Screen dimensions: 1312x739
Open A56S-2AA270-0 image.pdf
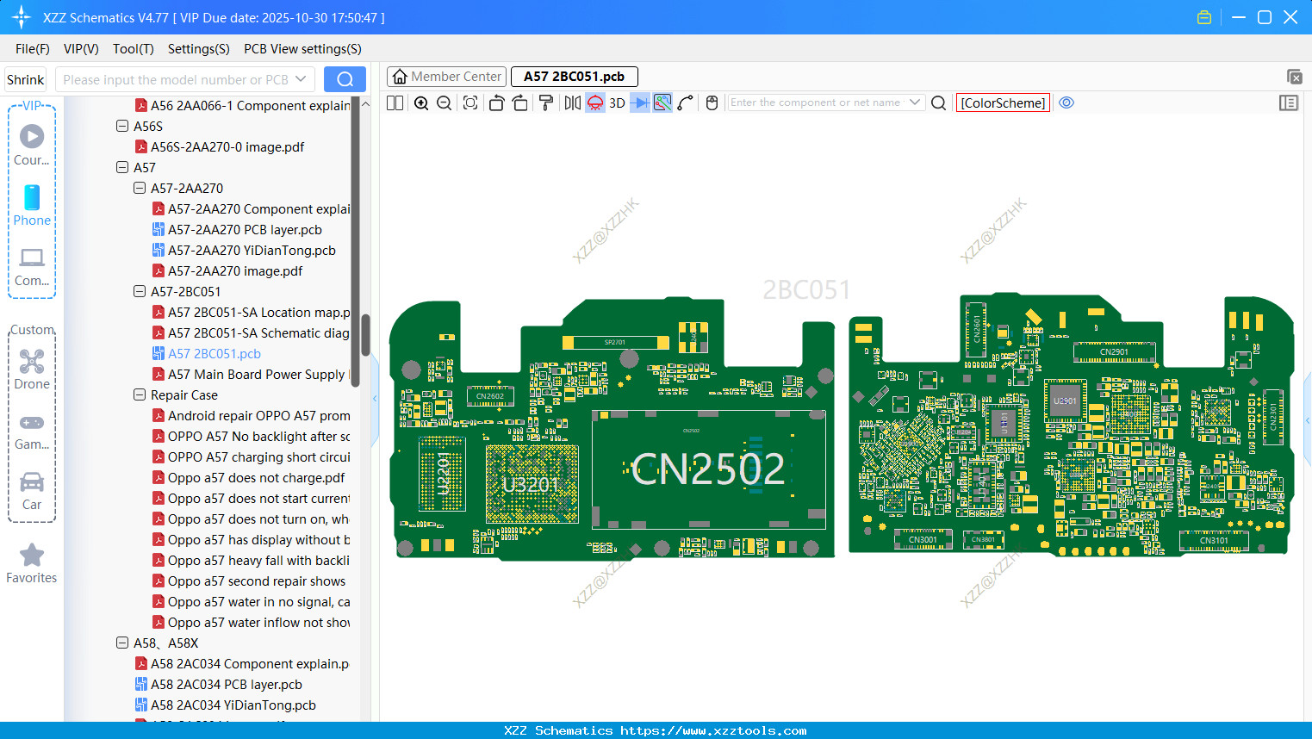tap(227, 146)
